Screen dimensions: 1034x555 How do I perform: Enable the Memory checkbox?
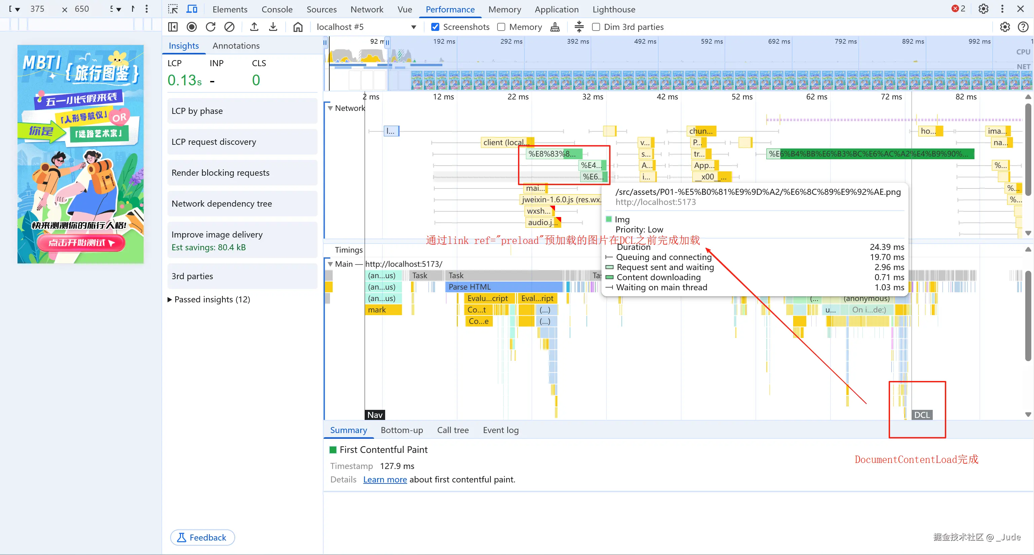pos(501,27)
